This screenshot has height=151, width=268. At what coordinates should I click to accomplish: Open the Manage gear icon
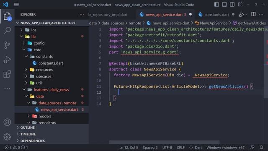7,137
